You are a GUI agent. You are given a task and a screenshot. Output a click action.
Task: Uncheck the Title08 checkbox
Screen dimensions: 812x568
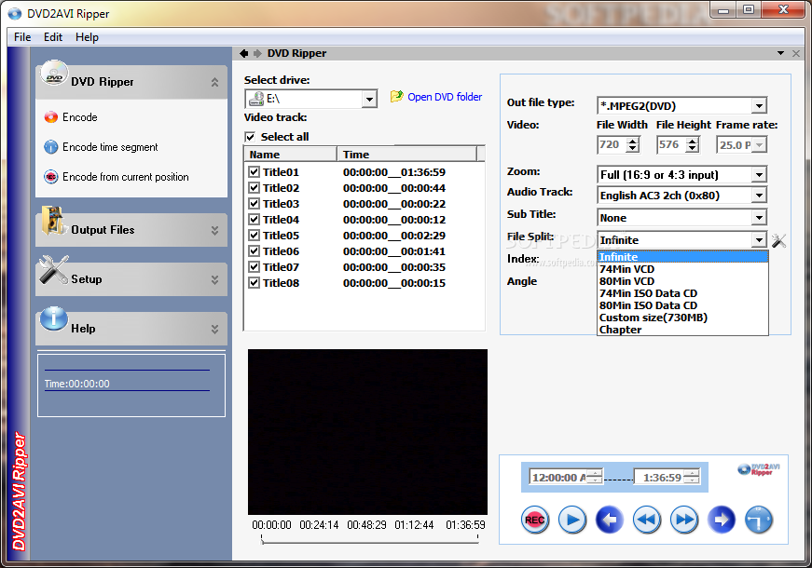tap(255, 282)
